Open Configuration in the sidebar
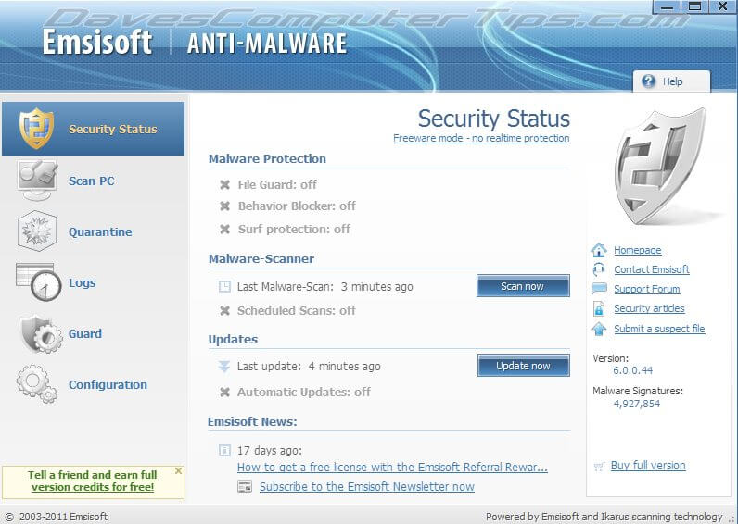Image resolution: width=738 pixels, height=524 pixels. pyautogui.click(x=108, y=384)
